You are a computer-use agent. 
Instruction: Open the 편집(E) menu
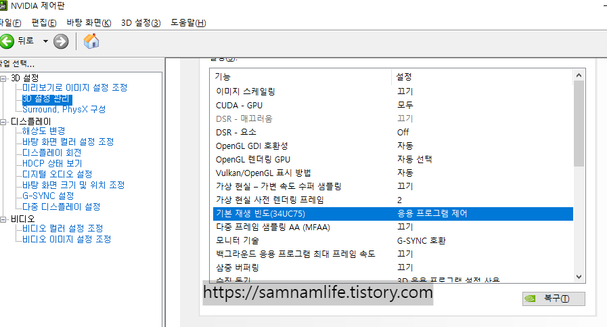(x=44, y=23)
